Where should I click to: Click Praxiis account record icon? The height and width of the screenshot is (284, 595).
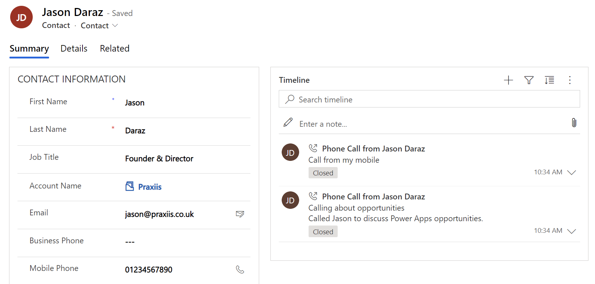click(x=129, y=186)
